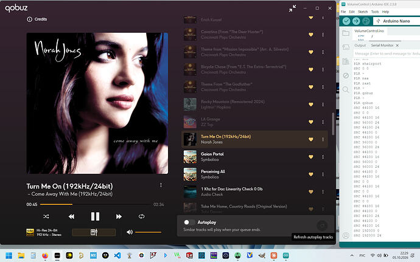Open the Edit menu in Arduino IDE

pyautogui.click(x=352, y=12)
